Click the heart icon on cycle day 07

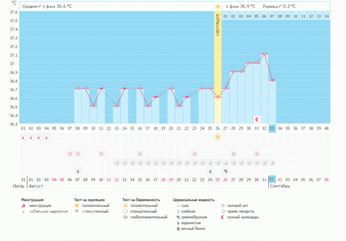coord(70,154)
